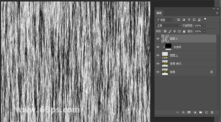Screen dimensions: 221x122
Task: Toggle the layer filter on/off switch
Action: click(205, 20)
